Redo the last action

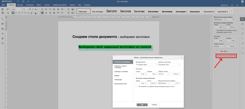click(x=33, y=1)
